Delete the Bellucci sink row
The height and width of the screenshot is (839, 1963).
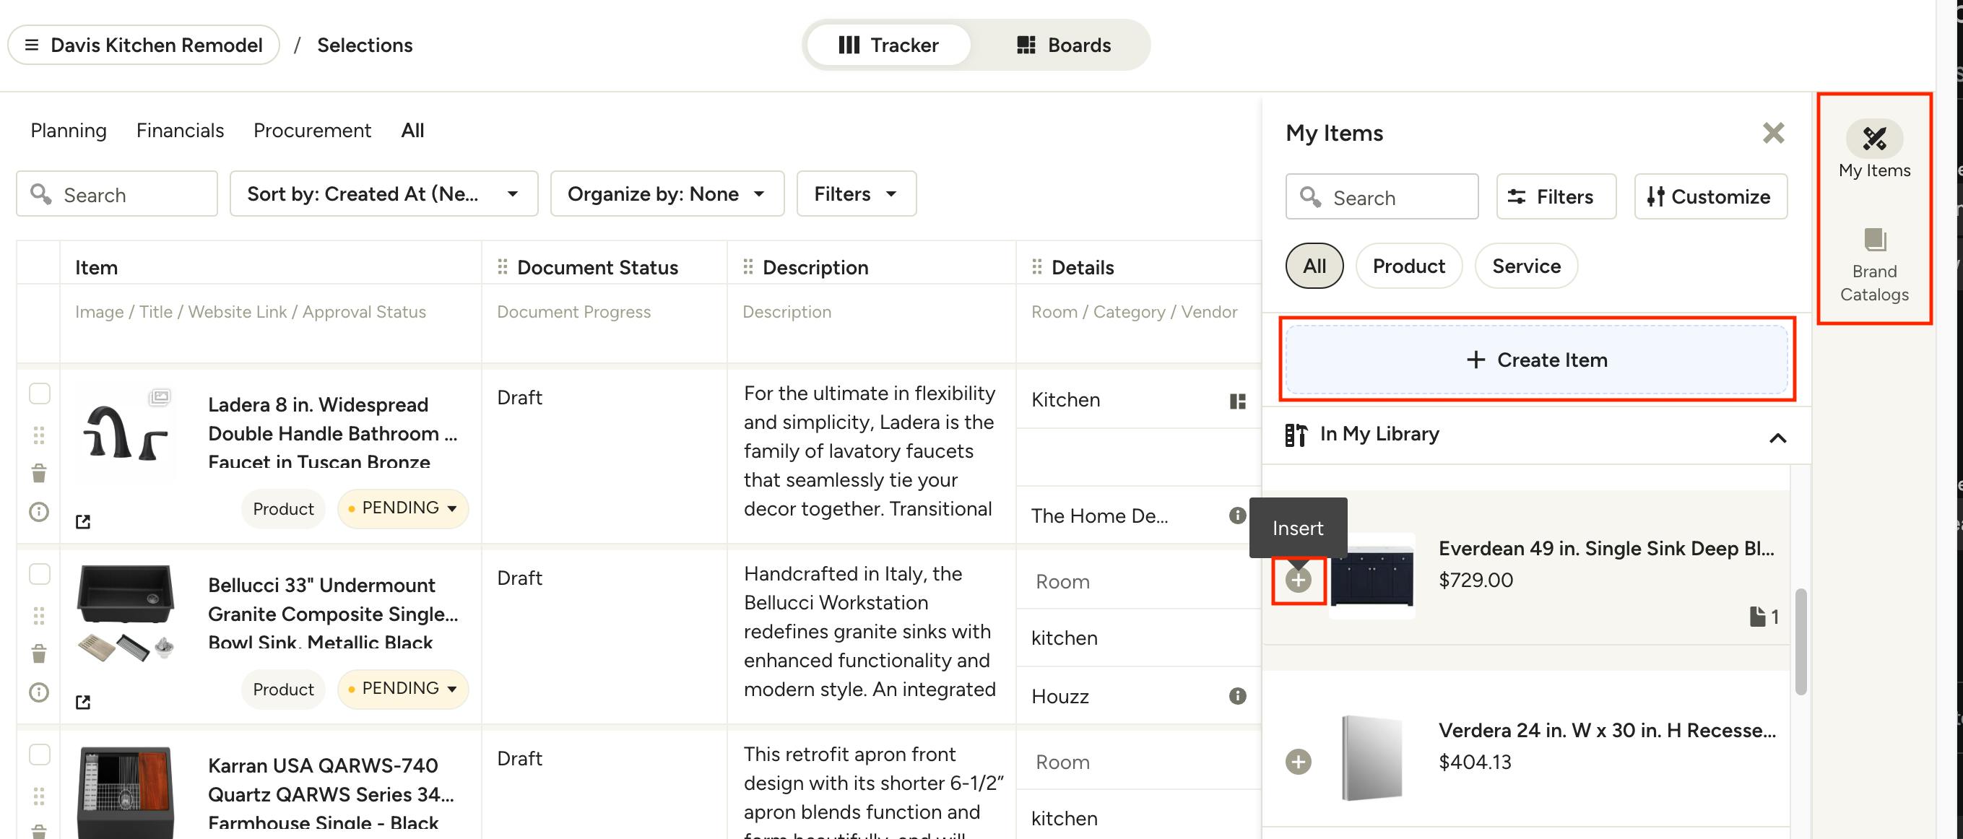pos(39,654)
